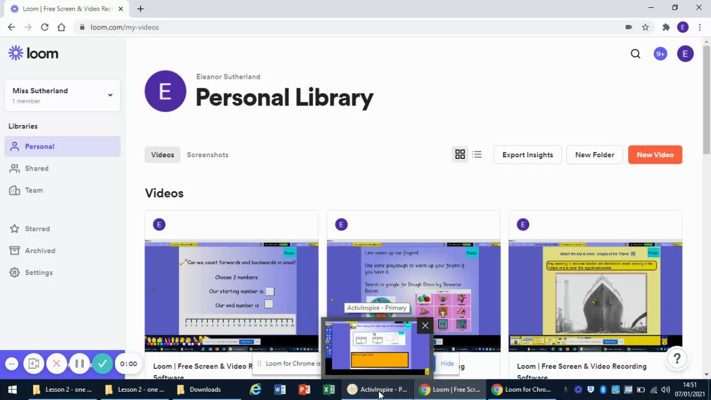711x400 pixels.
Task: Select the Screenshots tab
Action: (207, 154)
